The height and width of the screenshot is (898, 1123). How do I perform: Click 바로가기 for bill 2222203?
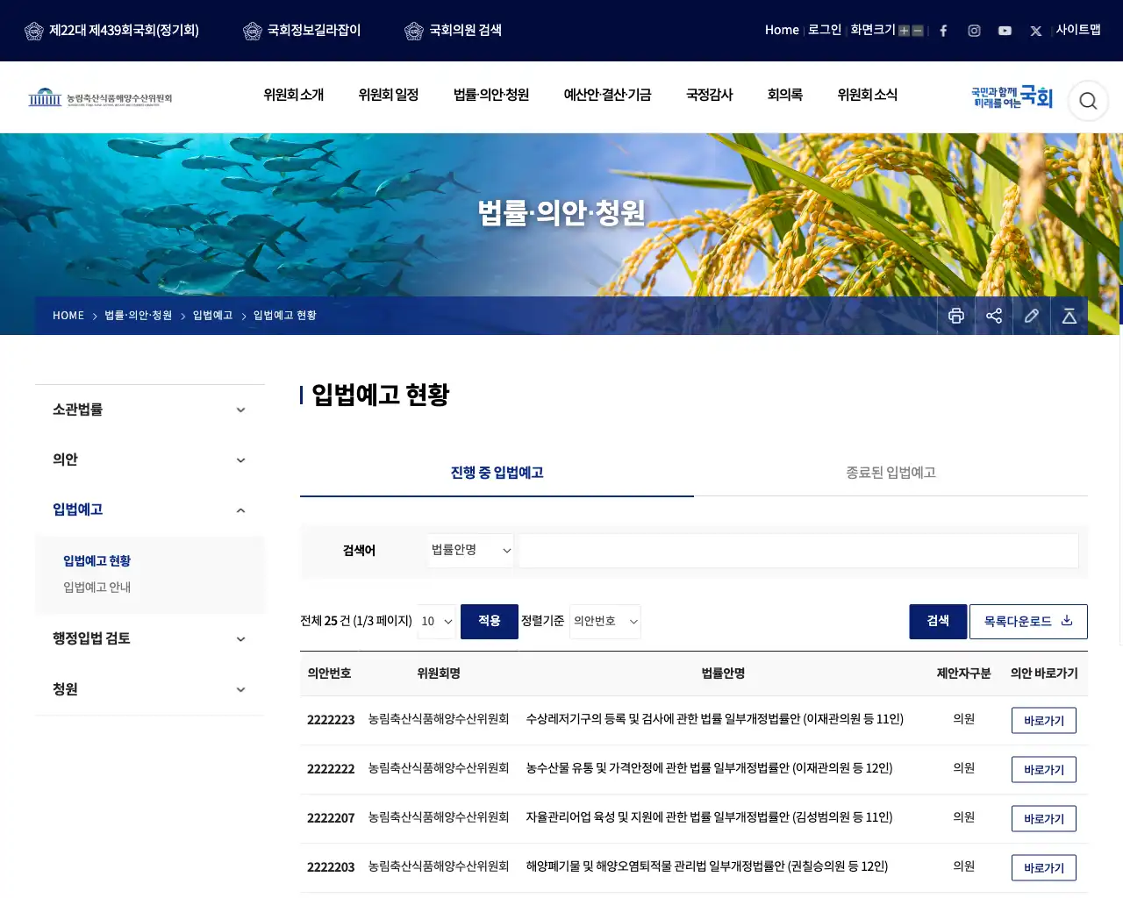click(x=1044, y=867)
